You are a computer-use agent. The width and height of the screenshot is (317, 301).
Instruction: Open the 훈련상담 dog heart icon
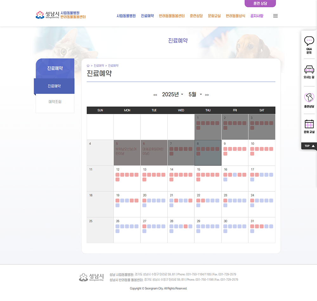pos(309,98)
